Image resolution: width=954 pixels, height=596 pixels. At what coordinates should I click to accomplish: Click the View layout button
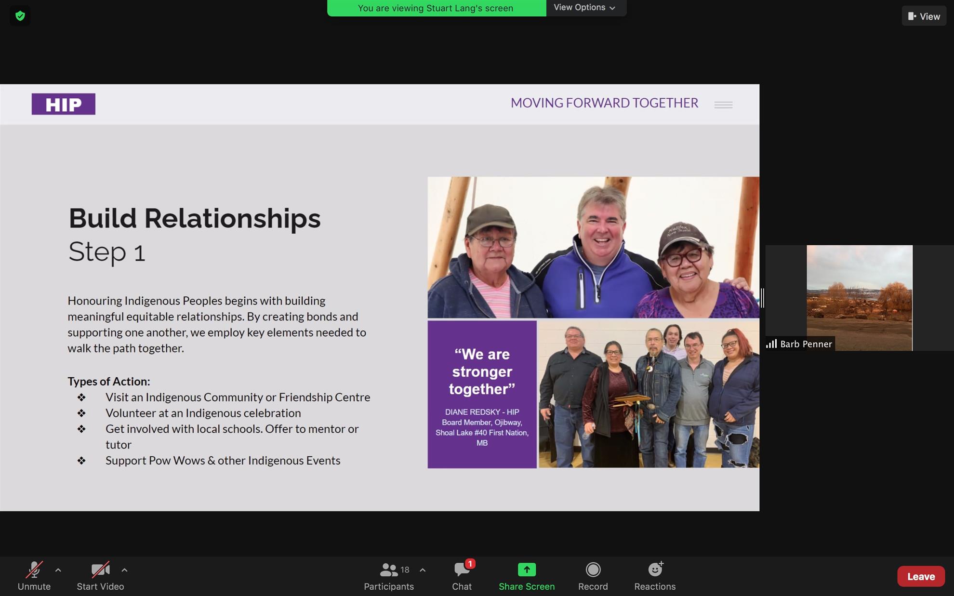924,16
